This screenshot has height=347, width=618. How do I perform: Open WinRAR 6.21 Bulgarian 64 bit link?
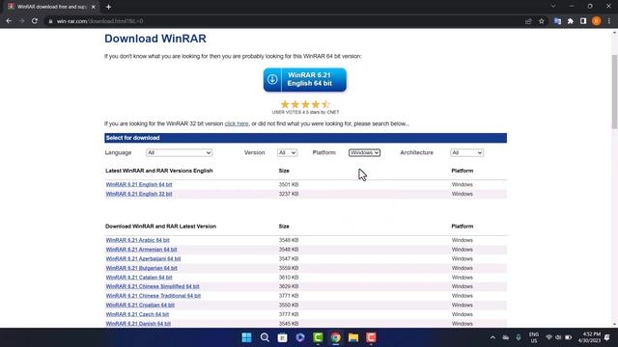[x=142, y=268]
